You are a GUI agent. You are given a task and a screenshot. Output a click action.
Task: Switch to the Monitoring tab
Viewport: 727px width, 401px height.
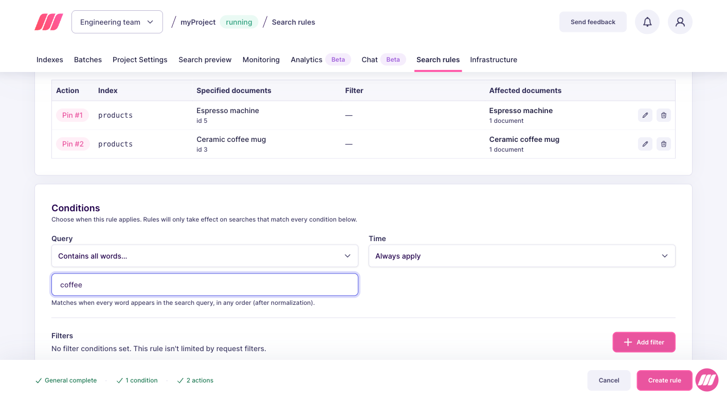pos(261,60)
